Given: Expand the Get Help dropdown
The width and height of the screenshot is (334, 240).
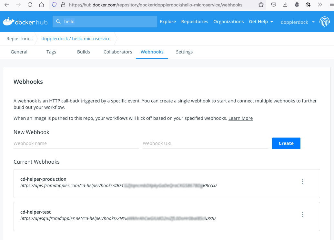Looking at the screenshot, I should (x=261, y=22).
